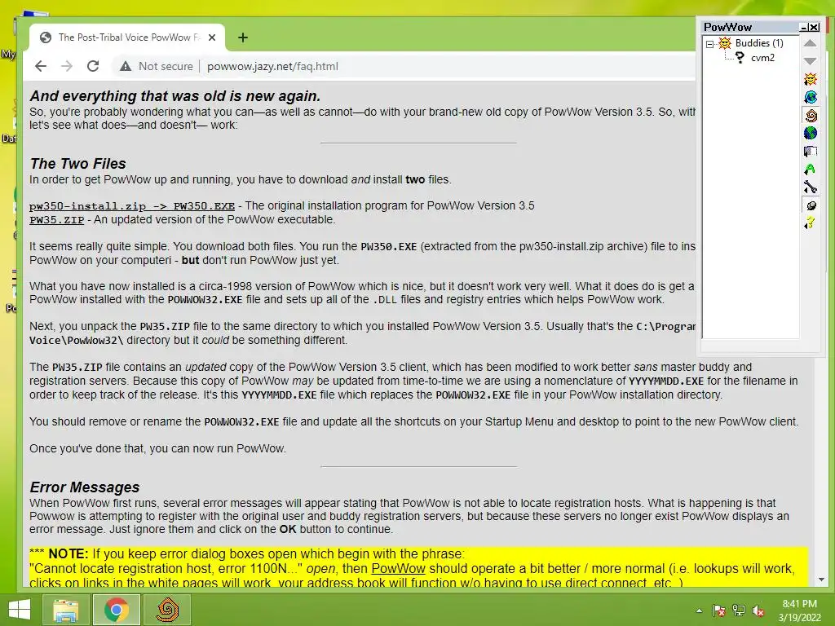Image resolution: width=835 pixels, height=626 pixels.
Task: Follow the PowWow link in yellow note
Action: pyautogui.click(x=398, y=568)
